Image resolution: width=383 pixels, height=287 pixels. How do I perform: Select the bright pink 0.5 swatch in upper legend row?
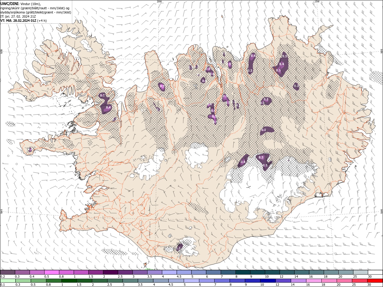(51, 272)
